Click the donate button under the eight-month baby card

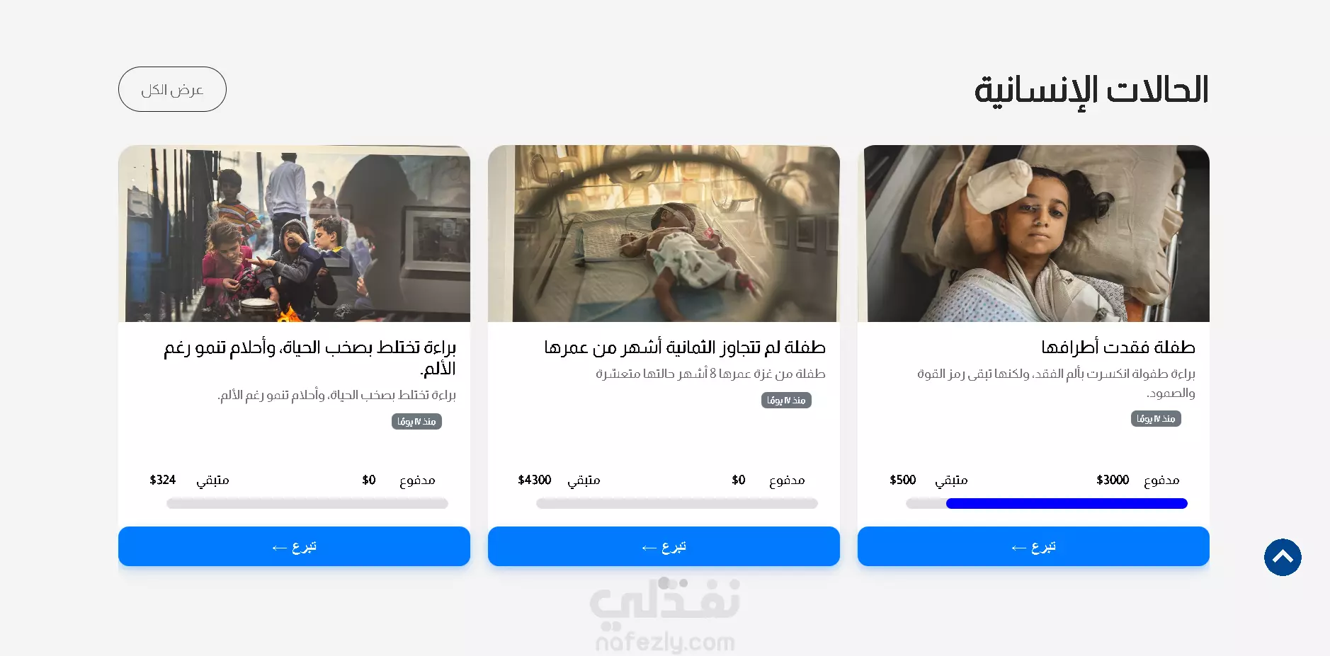pos(664,546)
